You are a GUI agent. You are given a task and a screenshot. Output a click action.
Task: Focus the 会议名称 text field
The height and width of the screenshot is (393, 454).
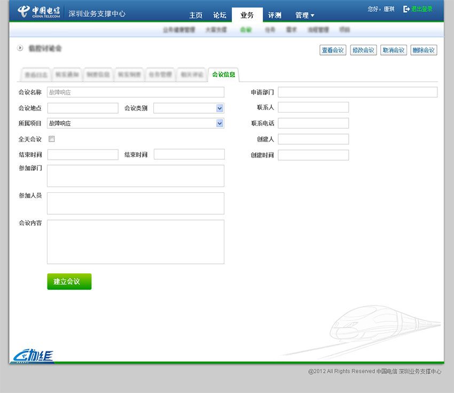pyautogui.click(x=136, y=92)
